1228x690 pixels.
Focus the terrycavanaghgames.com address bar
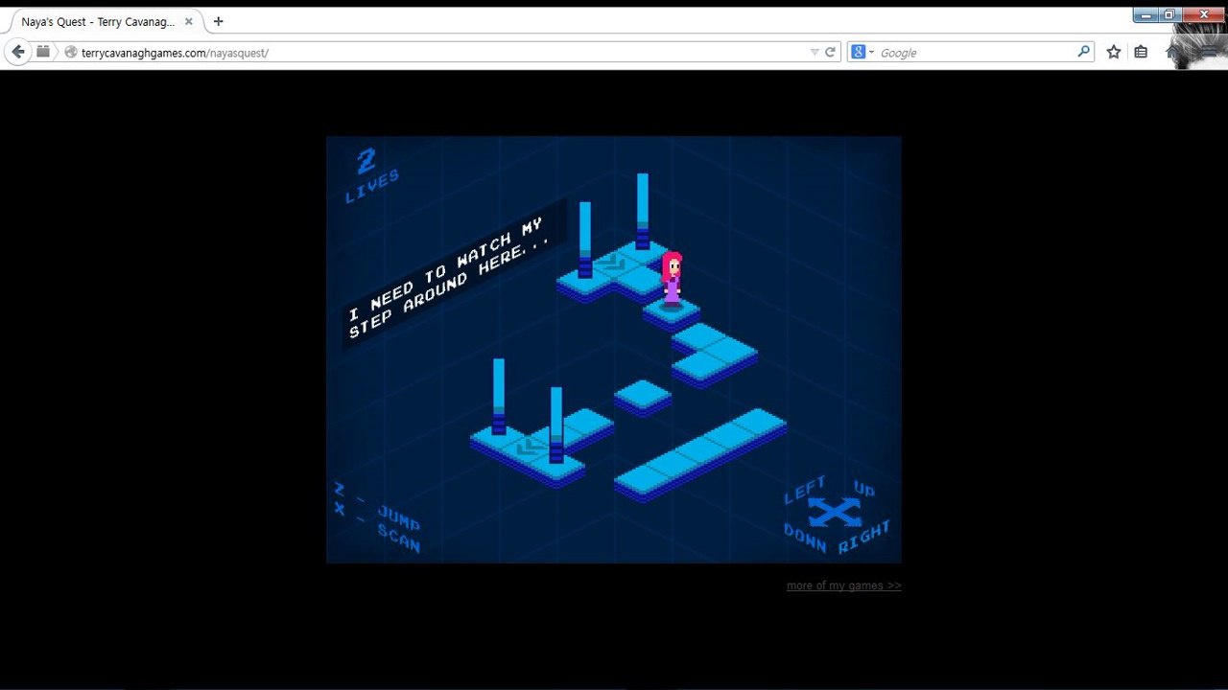click(441, 52)
